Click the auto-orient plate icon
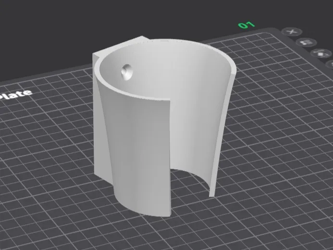Viewport: 333px width, 250px height. pyautogui.click(x=321, y=53)
